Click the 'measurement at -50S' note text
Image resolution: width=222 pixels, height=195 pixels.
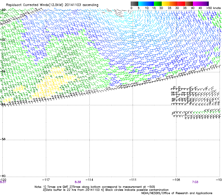139,187
